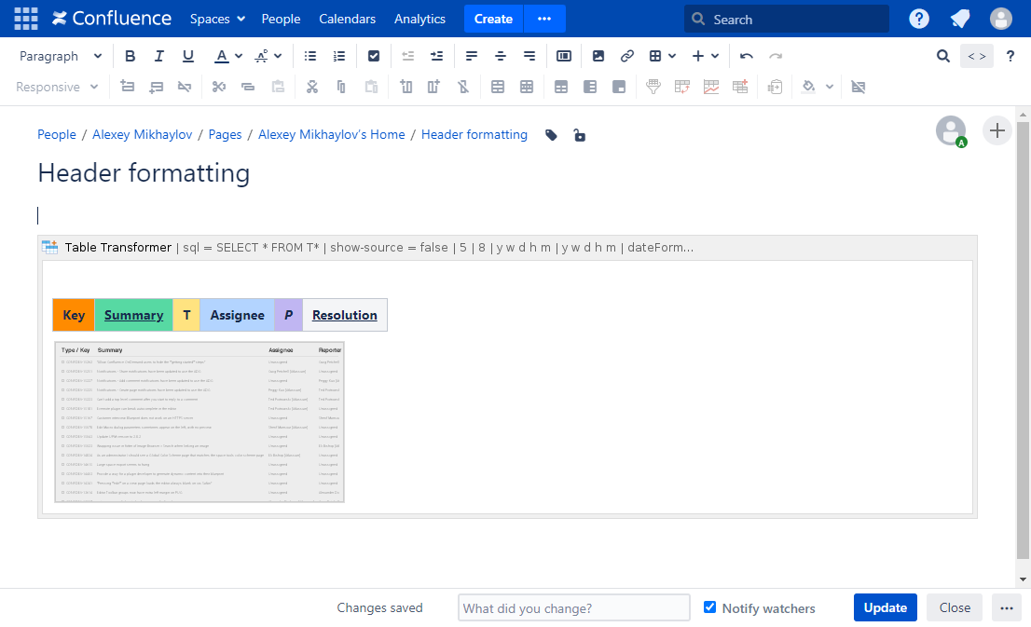Insert an image or file
1031x627 pixels.
(598, 57)
